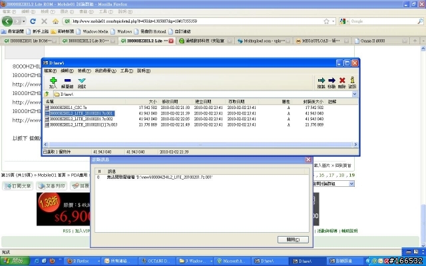This screenshot has width=426, height=266.
Task: Open the 7-Zip Tools (工具) menu
Action: pyautogui.click(x=126, y=71)
